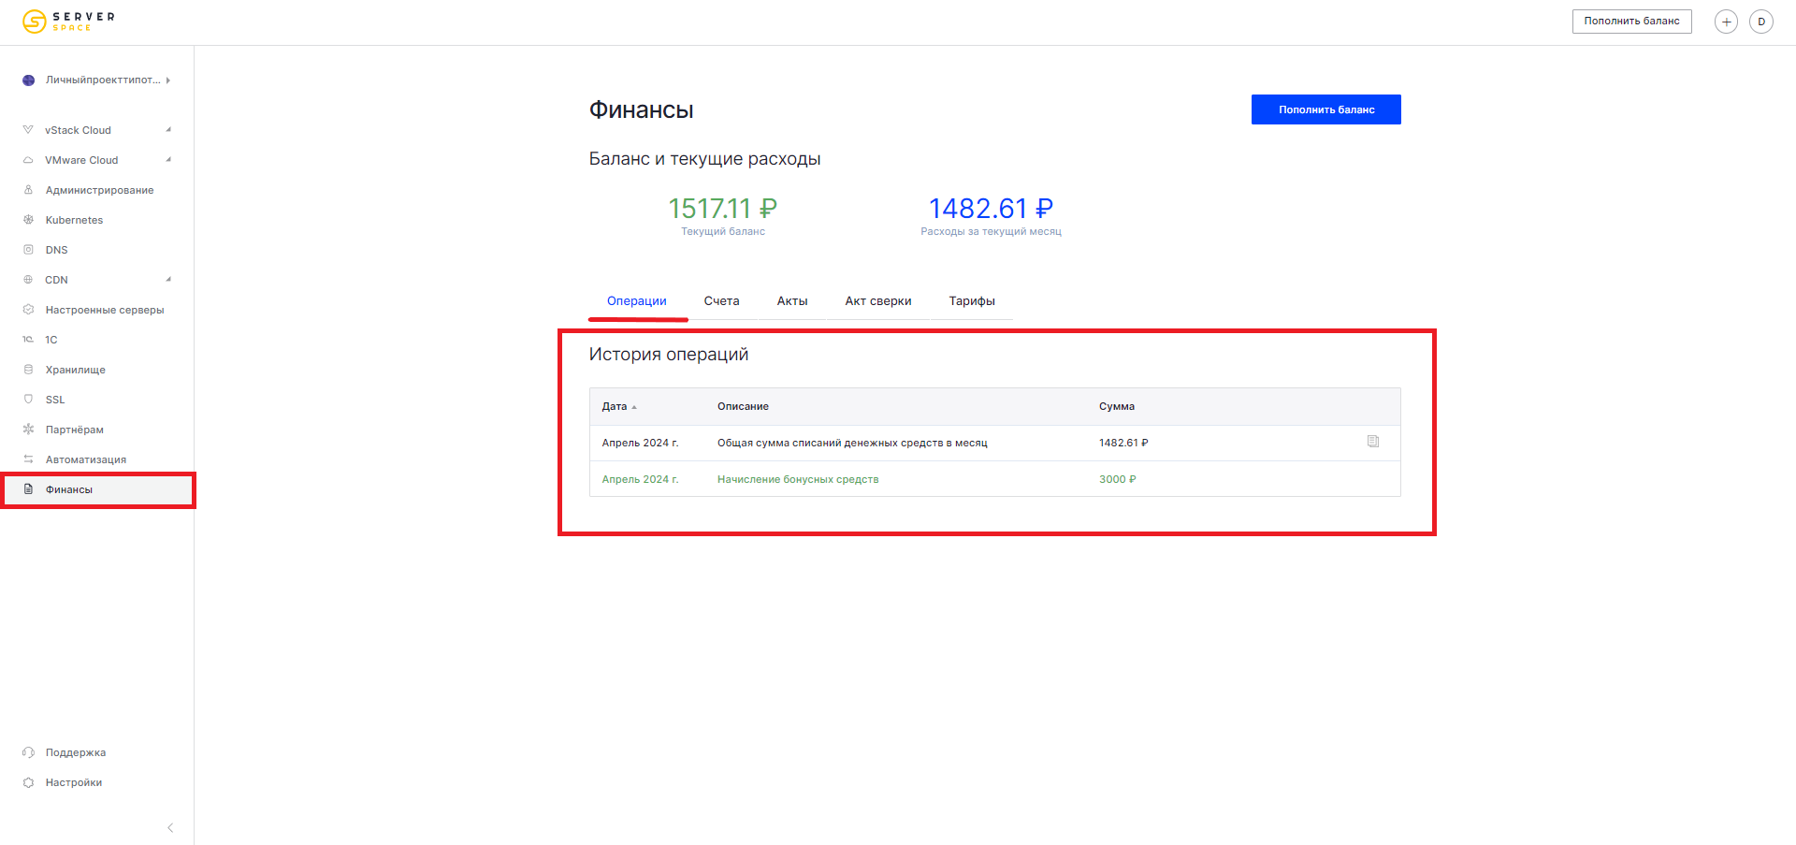The width and height of the screenshot is (1796, 845).
Task: Click the vStack Cloud sidebar icon
Action: tap(28, 130)
